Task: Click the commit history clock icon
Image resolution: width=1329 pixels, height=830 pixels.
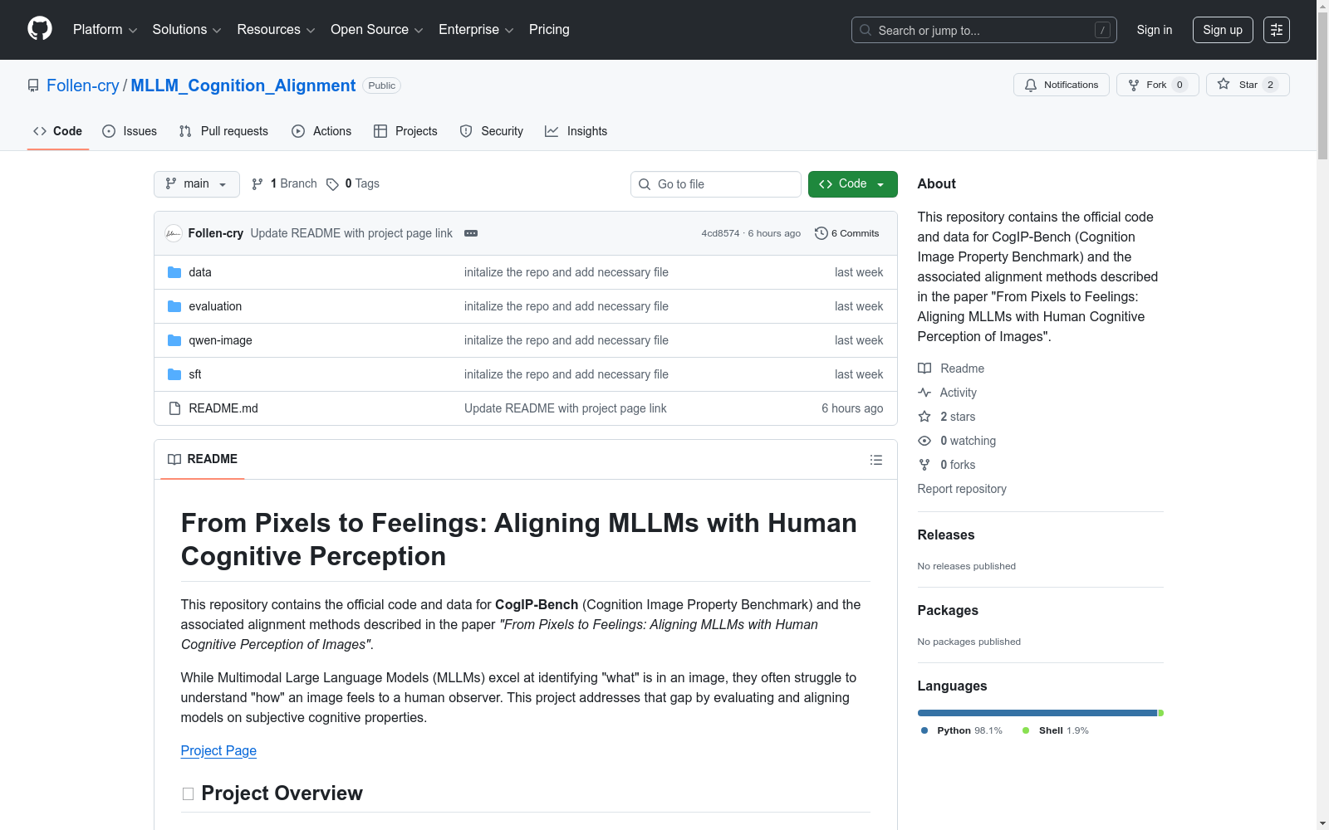Action: (x=821, y=233)
